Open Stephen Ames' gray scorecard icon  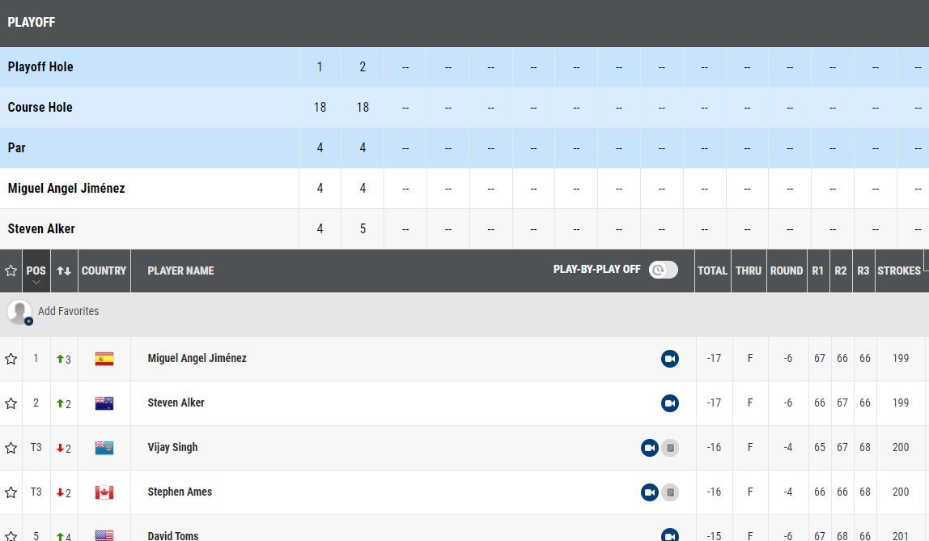(x=670, y=492)
